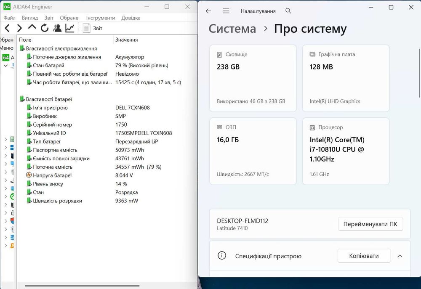Click the Settings window vertical scrollbar
421x289 pixels.
420,73
